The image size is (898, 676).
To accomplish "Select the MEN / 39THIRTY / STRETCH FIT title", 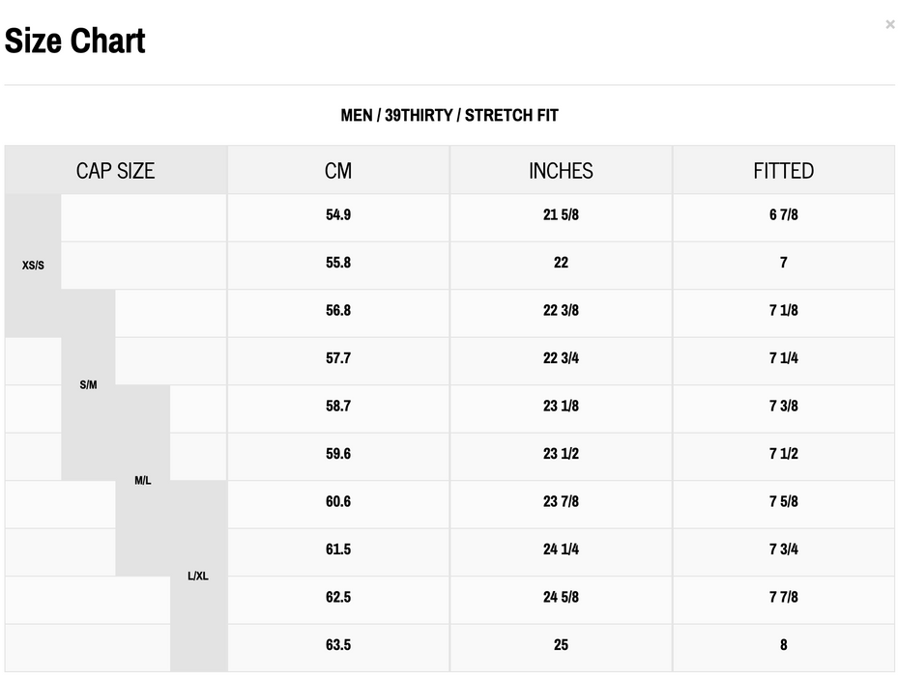I will pyautogui.click(x=449, y=116).
